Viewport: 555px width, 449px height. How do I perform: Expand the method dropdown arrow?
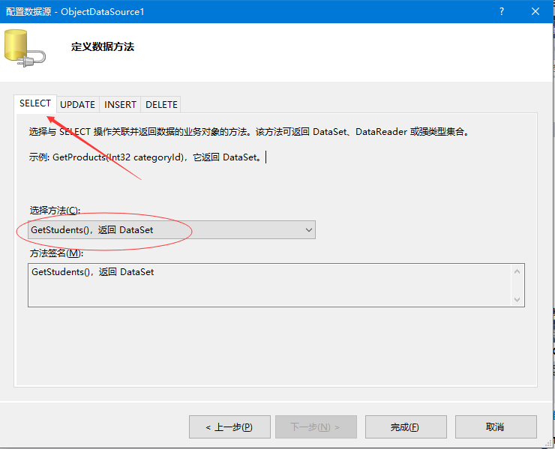tap(308, 230)
